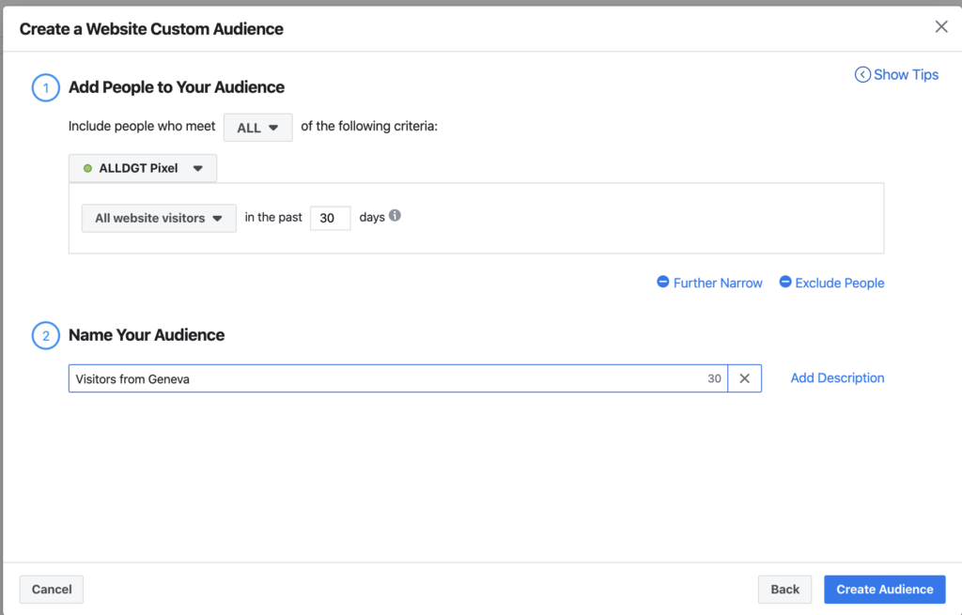Click the info icon next to days

click(396, 215)
